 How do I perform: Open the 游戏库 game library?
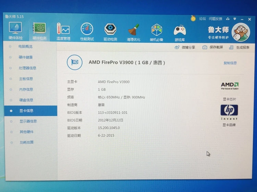(180, 33)
